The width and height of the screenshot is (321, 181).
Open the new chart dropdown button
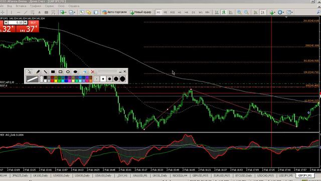(63, 12)
